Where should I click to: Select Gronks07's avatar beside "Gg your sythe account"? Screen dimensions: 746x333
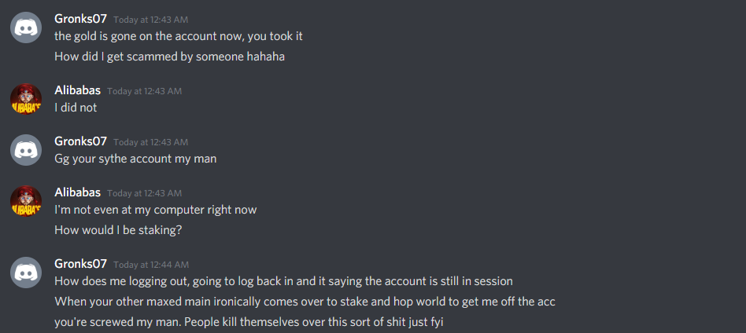(x=26, y=150)
